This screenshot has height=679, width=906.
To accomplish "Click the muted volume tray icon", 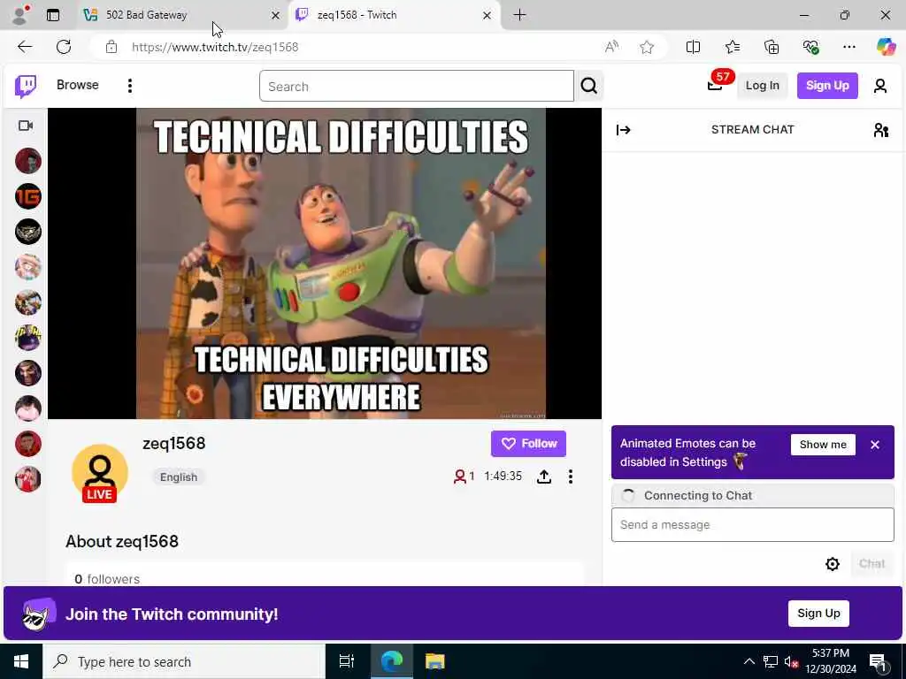I will (791, 661).
